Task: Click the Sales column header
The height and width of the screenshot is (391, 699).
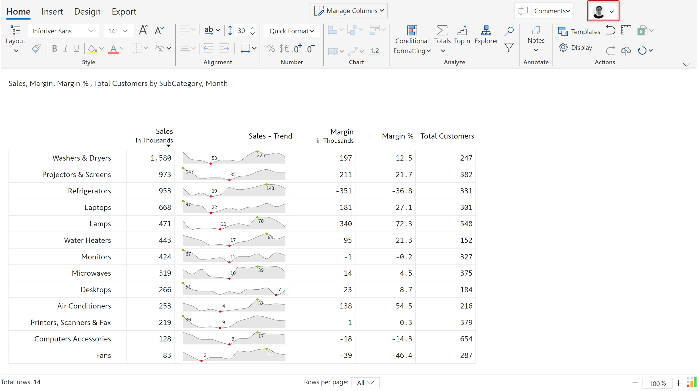Action: click(x=164, y=131)
